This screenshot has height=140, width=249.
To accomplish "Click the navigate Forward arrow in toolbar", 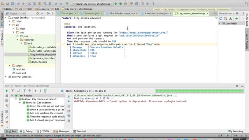I will (x=61, y=3).
